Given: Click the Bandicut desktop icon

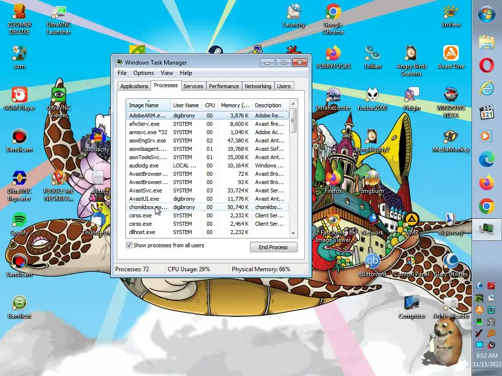Looking at the screenshot, I should (20, 307).
